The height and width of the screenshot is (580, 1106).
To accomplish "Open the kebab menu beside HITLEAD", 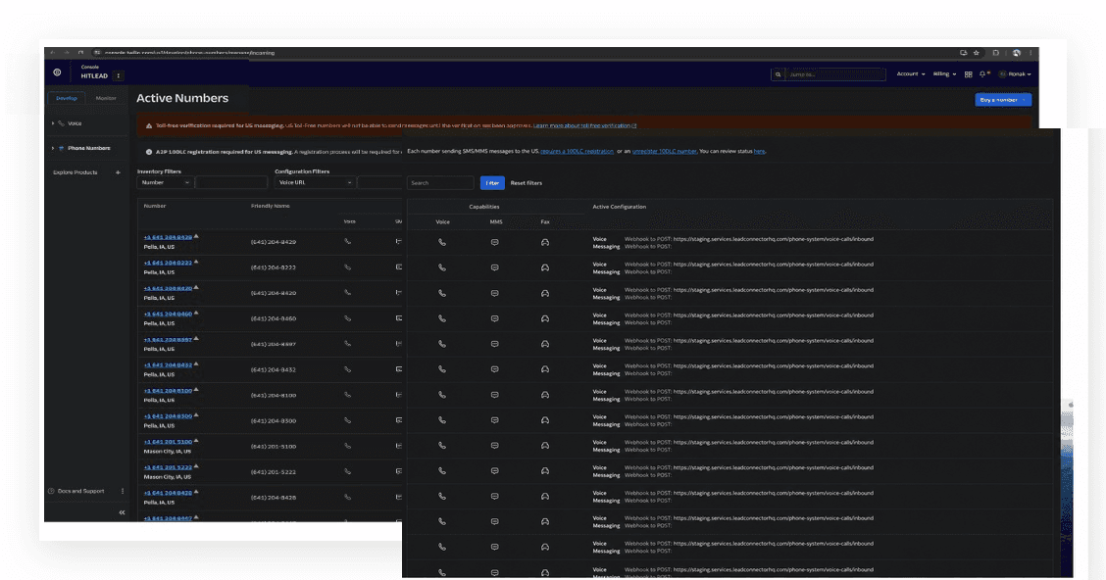I will pyautogui.click(x=119, y=75).
